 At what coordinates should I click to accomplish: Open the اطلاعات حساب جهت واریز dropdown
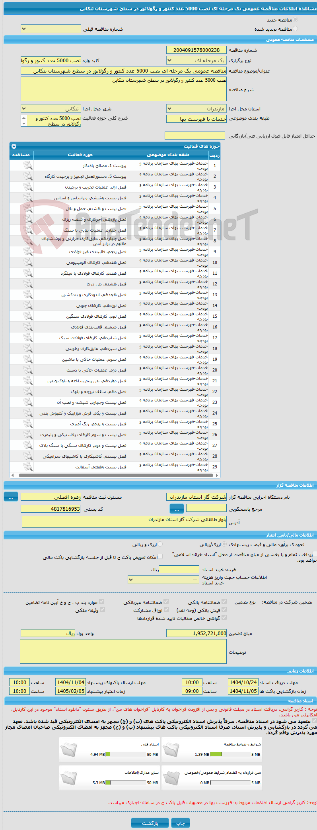click(x=163, y=580)
